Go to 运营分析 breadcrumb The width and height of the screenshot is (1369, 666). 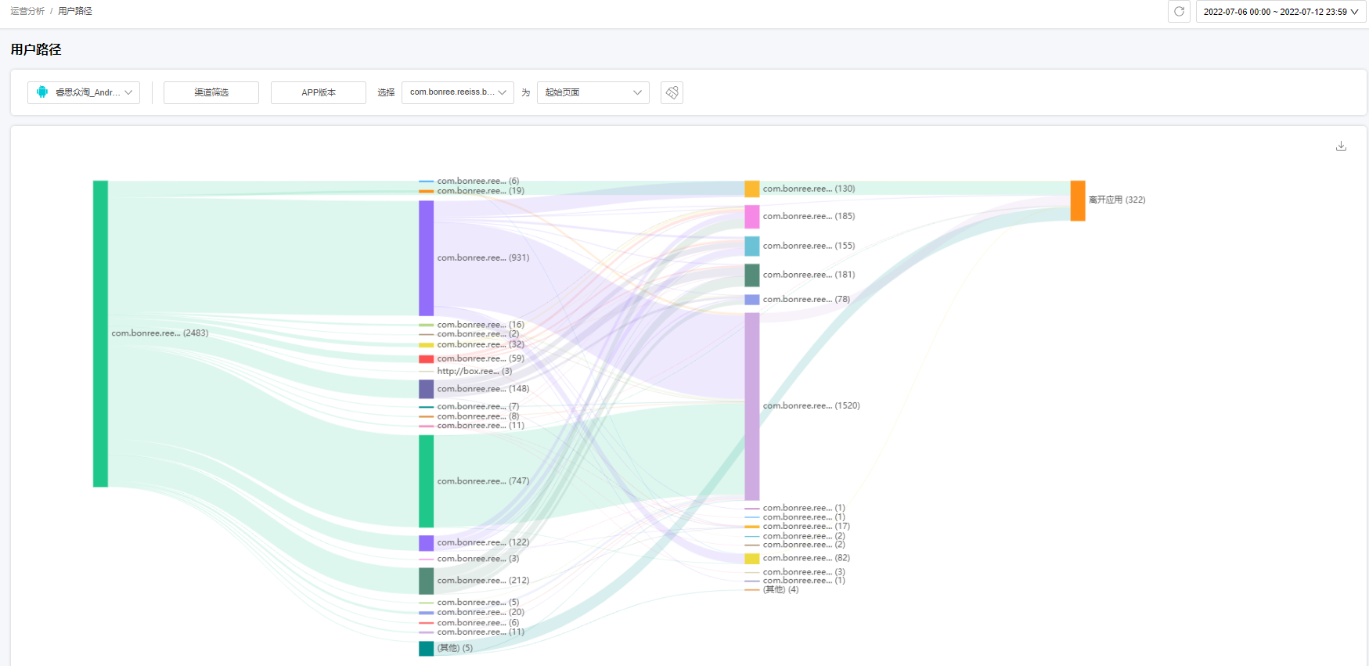coord(27,11)
